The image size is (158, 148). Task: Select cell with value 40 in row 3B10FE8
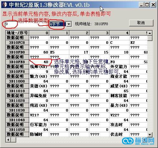[39, 62]
